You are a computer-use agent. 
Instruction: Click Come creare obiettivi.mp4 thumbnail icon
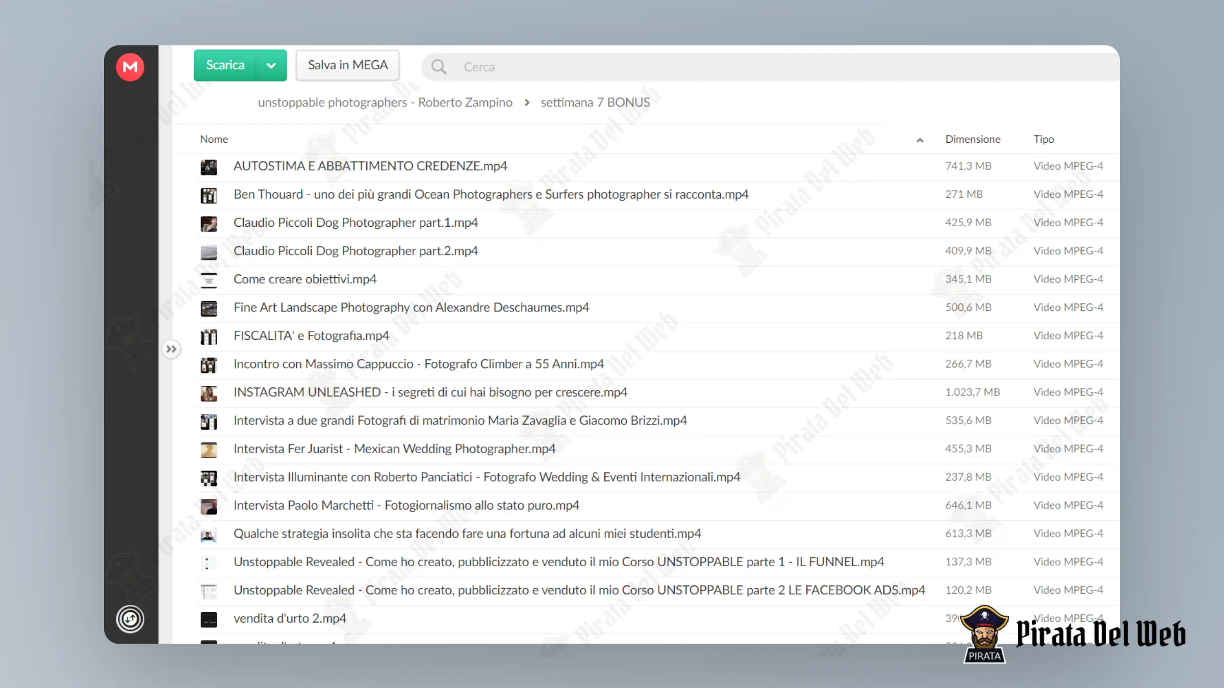(209, 280)
